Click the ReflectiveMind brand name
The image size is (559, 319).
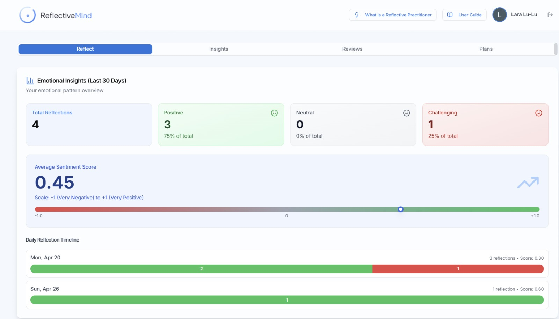66,16
